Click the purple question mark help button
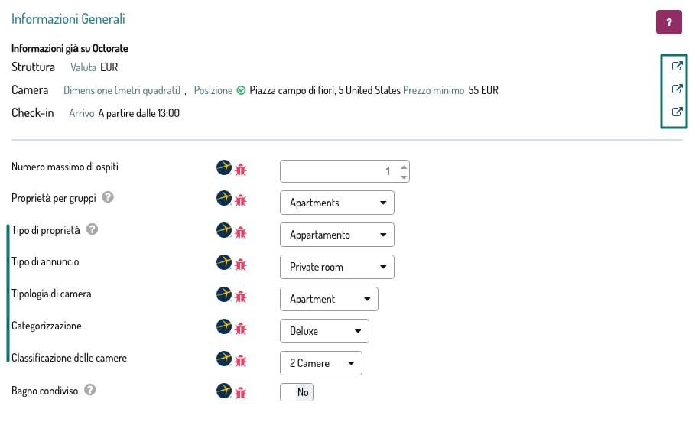This screenshot has width=689, height=422. (x=668, y=21)
